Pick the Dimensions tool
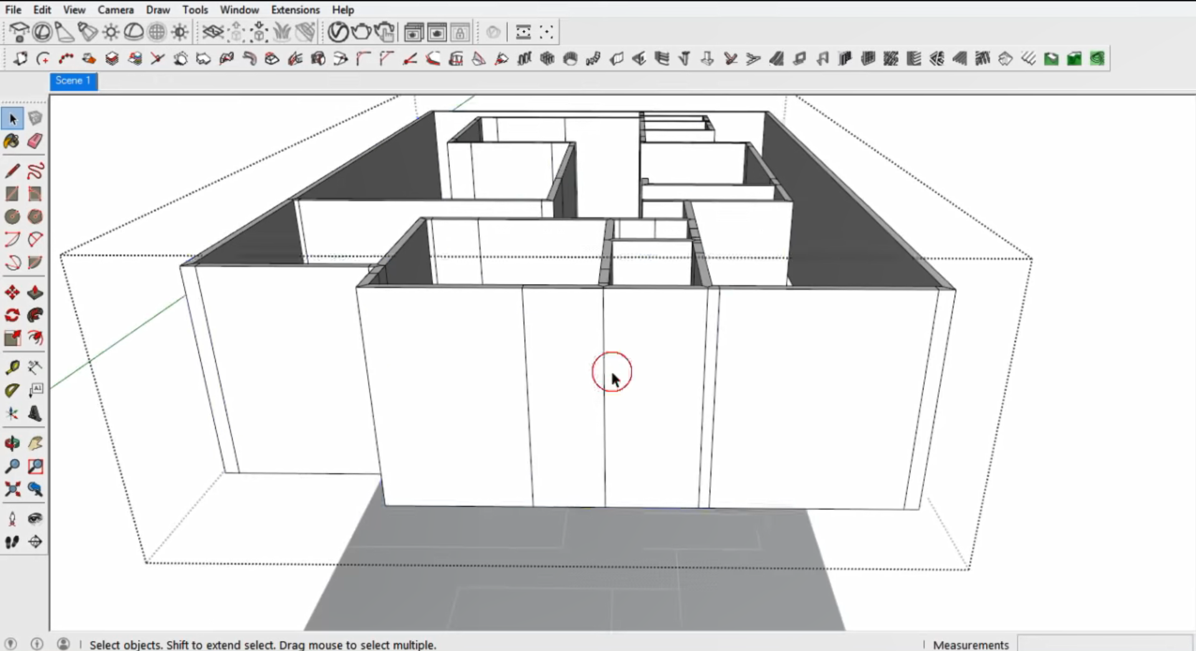The width and height of the screenshot is (1196, 651). click(35, 368)
